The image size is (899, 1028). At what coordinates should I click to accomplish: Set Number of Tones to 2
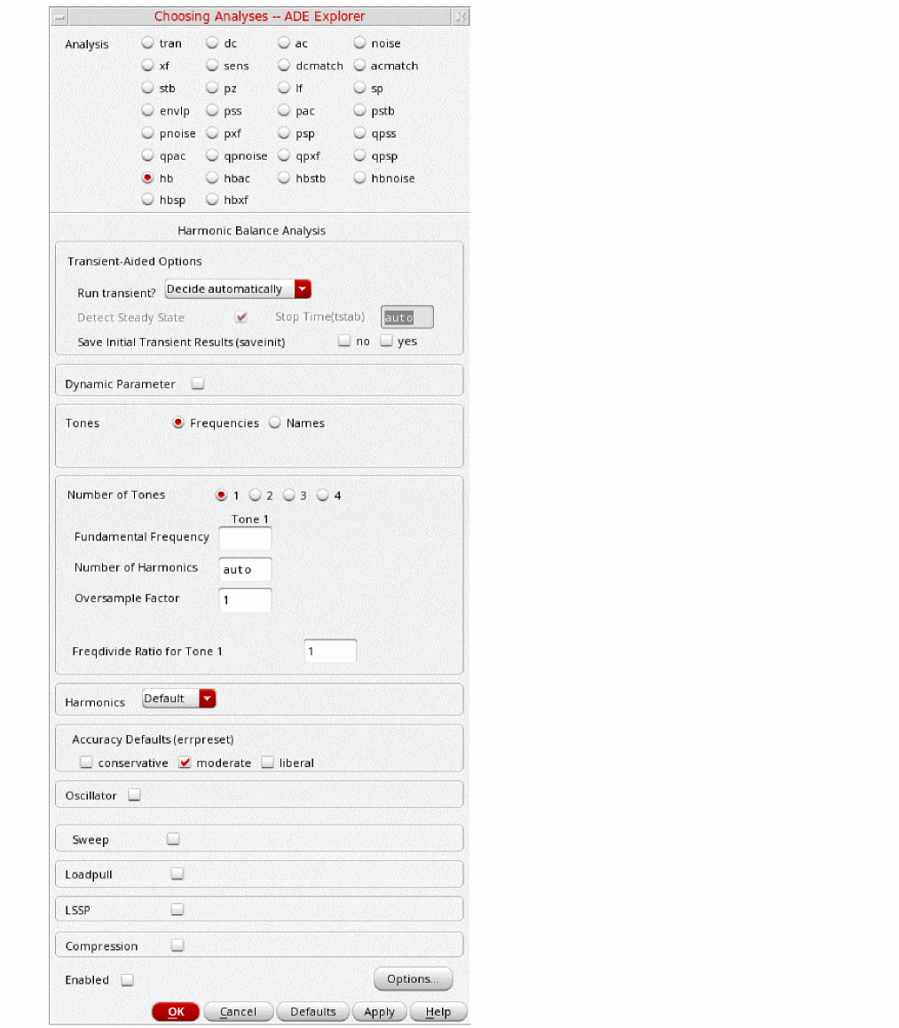[x=256, y=495]
